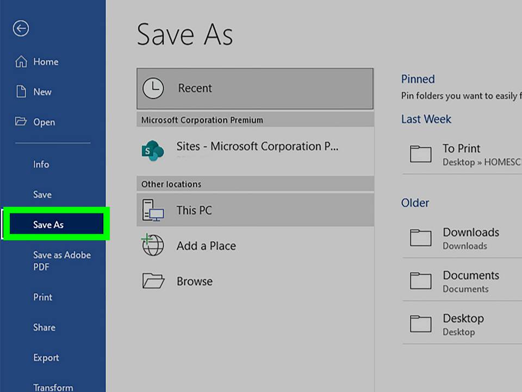Viewport: 522px width, 392px height.
Task: Open the Info menu item
Action: click(x=41, y=164)
